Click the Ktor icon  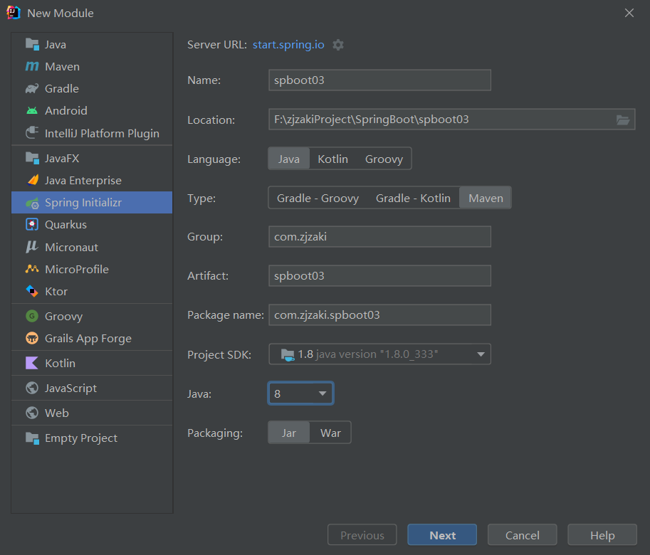coord(32,291)
